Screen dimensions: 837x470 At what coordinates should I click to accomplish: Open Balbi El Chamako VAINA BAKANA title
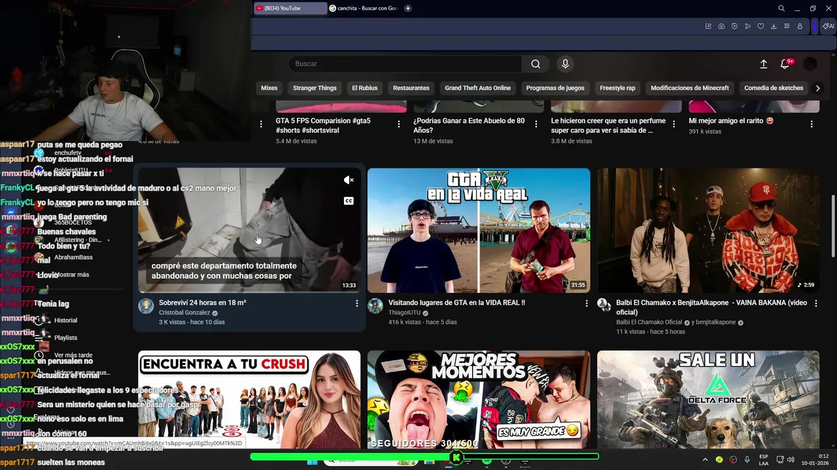[x=711, y=307]
